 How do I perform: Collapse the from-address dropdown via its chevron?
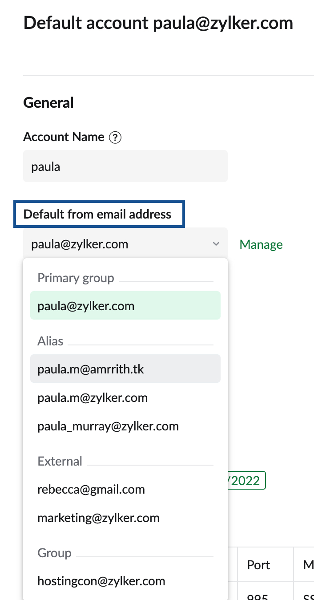(x=216, y=243)
